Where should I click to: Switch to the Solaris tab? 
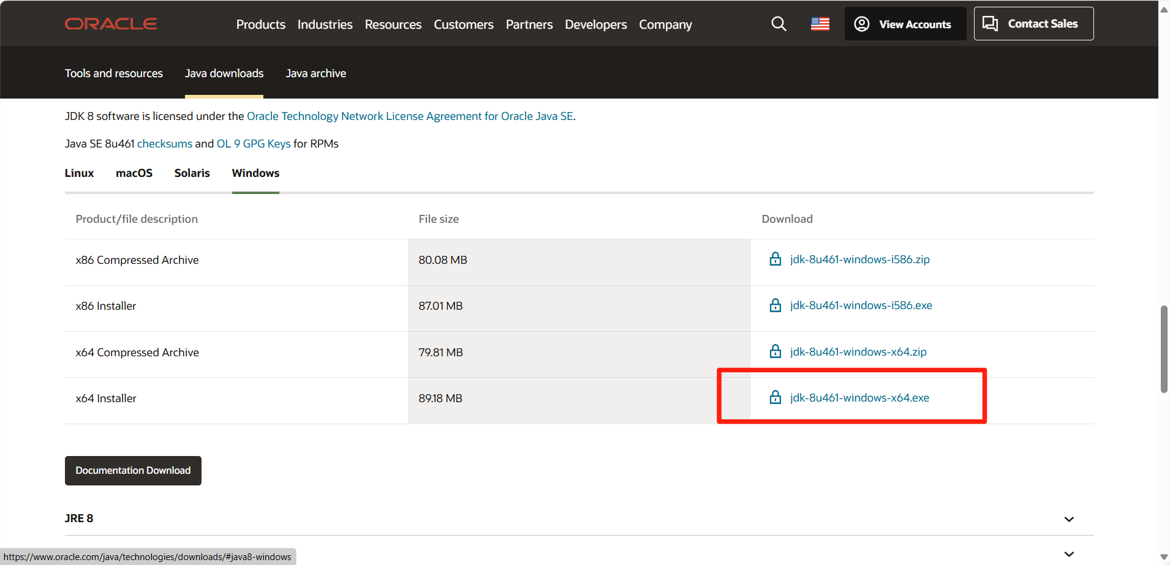[192, 173]
